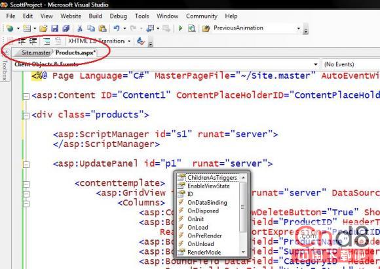Click the Save floppy disk icon
Image resolution: width=380 pixels, height=269 pixels.
54,28
